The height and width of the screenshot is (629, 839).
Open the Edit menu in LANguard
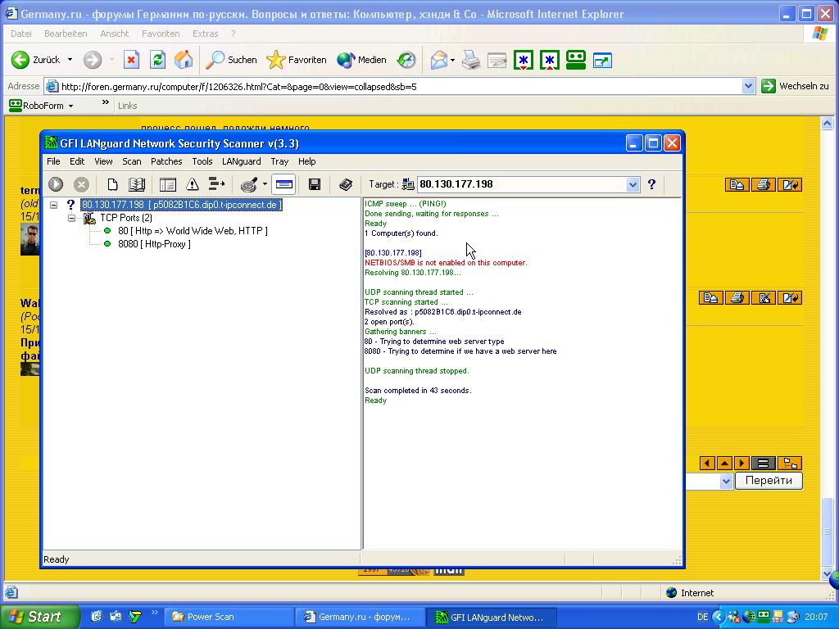click(77, 161)
